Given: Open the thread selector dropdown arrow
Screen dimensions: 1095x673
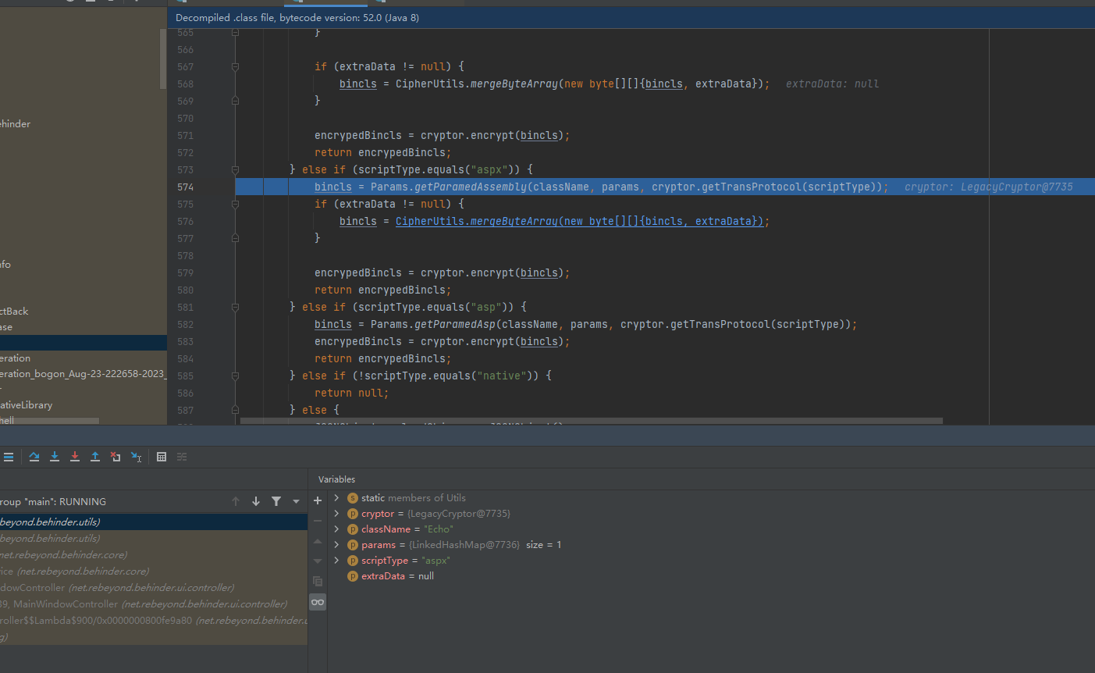Looking at the screenshot, I should (x=296, y=501).
